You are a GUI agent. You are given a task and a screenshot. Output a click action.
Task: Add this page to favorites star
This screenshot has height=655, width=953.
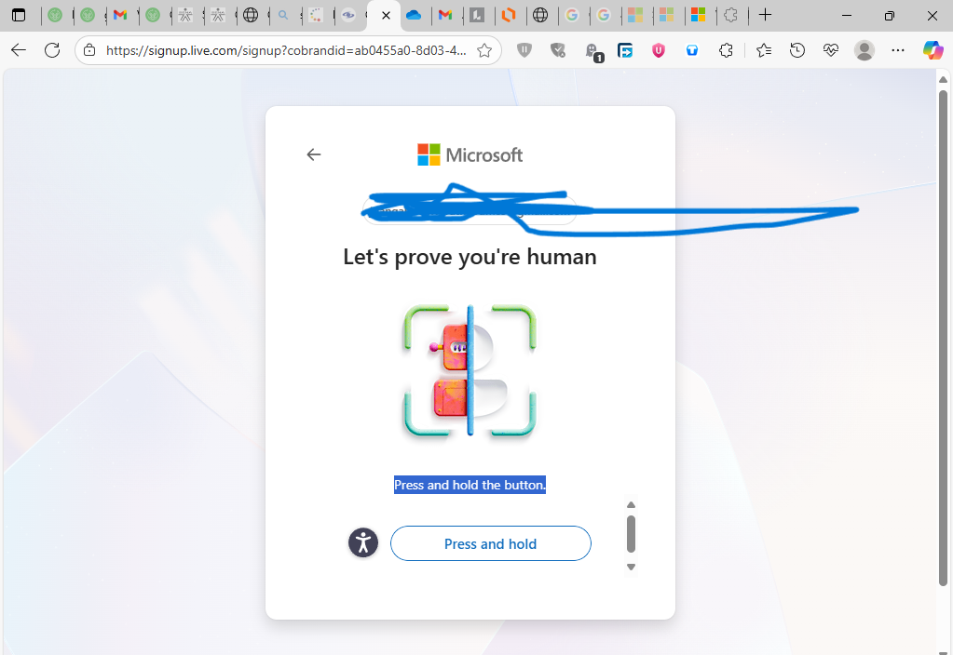[484, 50]
